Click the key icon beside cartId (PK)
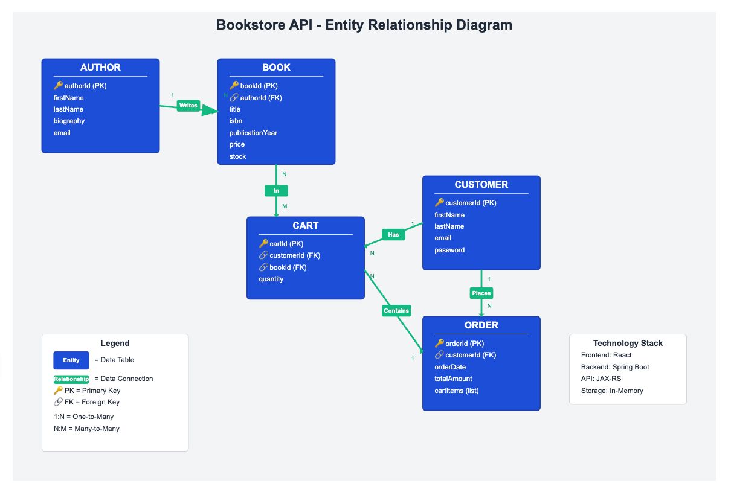Screen dimensions: 731x489 [263, 244]
